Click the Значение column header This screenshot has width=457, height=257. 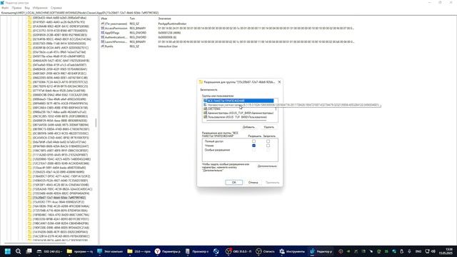(x=165, y=19)
